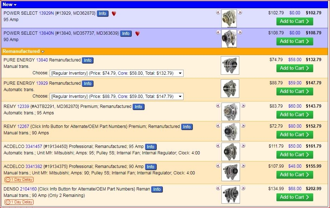Click $48.00 core charge for ACDELCO 3341382

coord(295,166)
